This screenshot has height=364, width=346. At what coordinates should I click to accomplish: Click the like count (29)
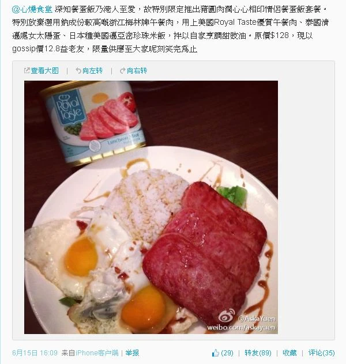(x=227, y=353)
